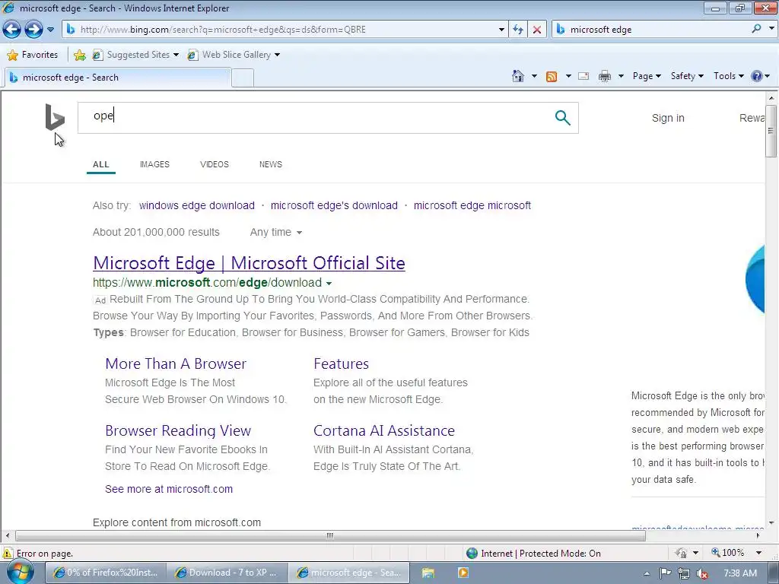This screenshot has height=584, width=779.
Task: Click the blue Help question icon
Action: coord(756,76)
